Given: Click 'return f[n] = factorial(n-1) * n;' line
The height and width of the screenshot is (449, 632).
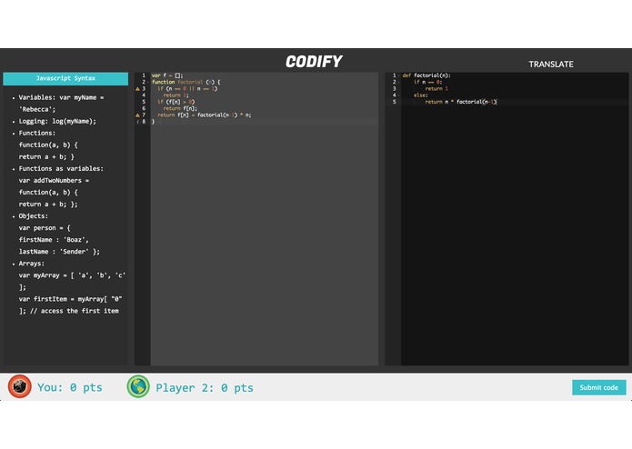Looking at the screenshot, I should [x=205, y=115].
